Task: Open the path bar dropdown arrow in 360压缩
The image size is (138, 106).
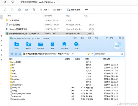Action: point(92,54)
